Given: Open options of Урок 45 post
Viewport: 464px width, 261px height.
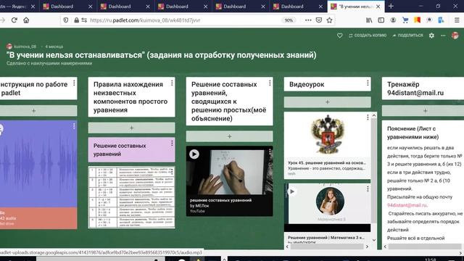Looking at the screenshot, I should pos(368,117).
